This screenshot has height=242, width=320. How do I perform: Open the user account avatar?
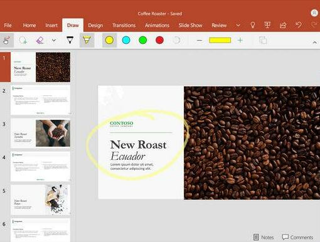(x=314, y=13)
